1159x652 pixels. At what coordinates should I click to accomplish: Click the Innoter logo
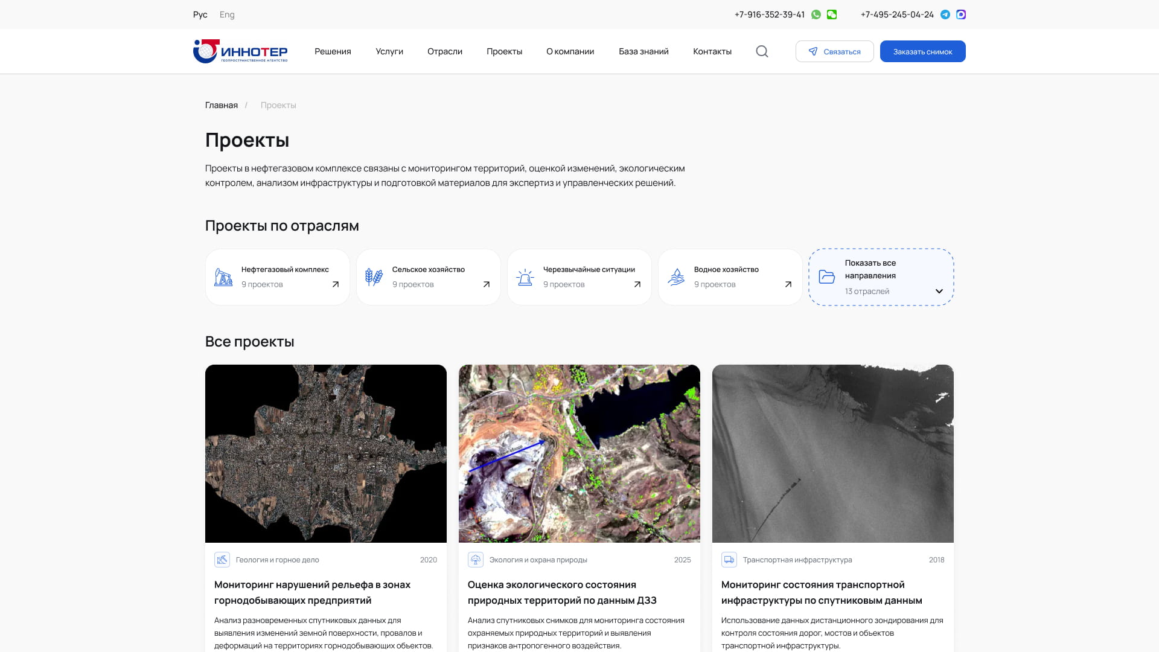click(240, 51)
